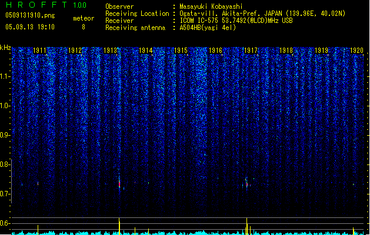Image resolution: width=370 pixels, height=235 pixels.
Task: Click observer name Masayuki Kobayashi
Action: 211,6
